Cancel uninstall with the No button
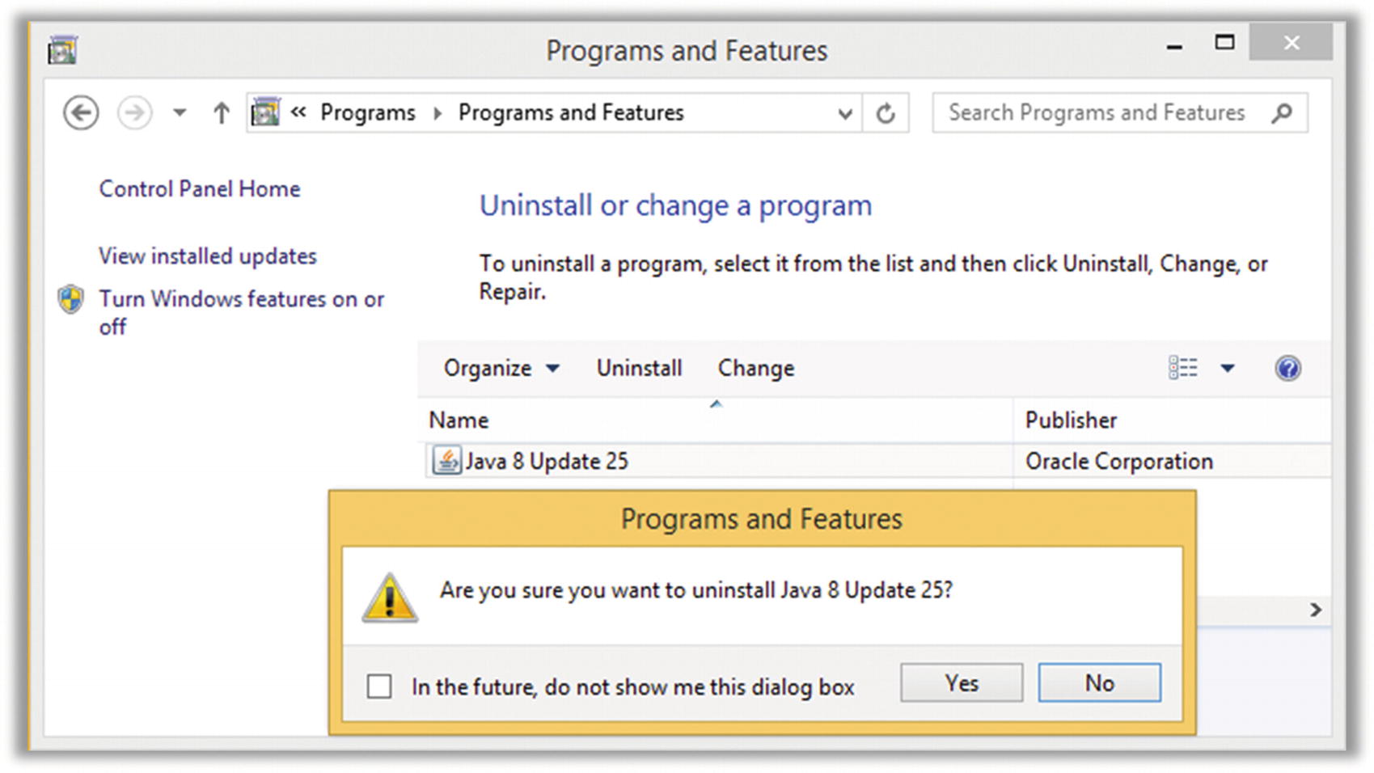The width and height of the screenshot is (1374, 773). click(1099, 683)
